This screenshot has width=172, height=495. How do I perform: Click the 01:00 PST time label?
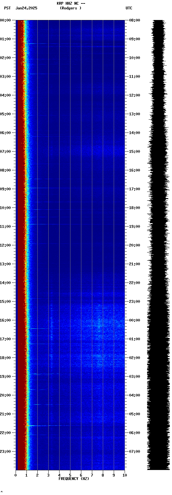[6, 39]
